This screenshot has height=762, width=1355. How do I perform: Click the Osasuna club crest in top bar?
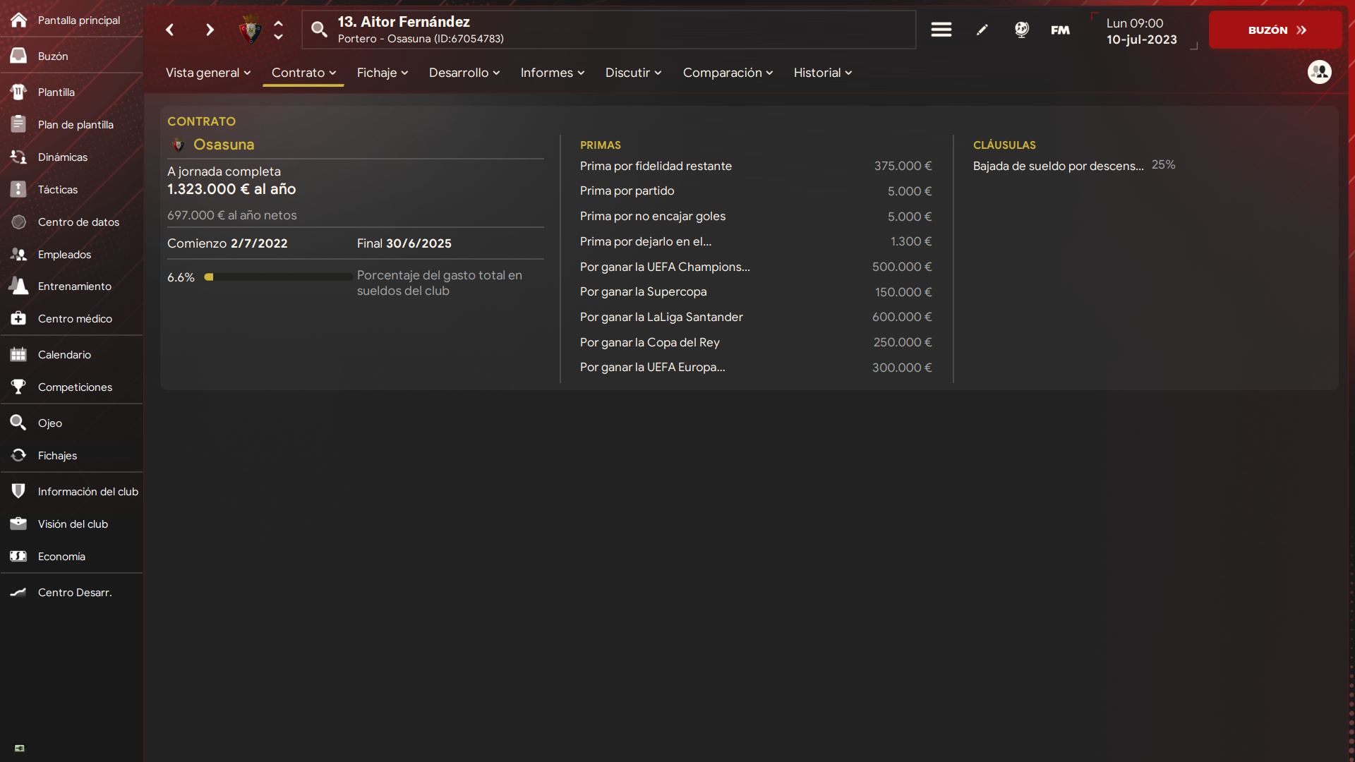pyautogui.click(x=251, y=30)
